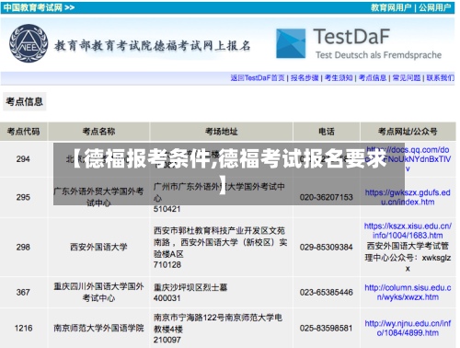
Task: Open the docs.qq.com link in row 294
Action: 408,159
